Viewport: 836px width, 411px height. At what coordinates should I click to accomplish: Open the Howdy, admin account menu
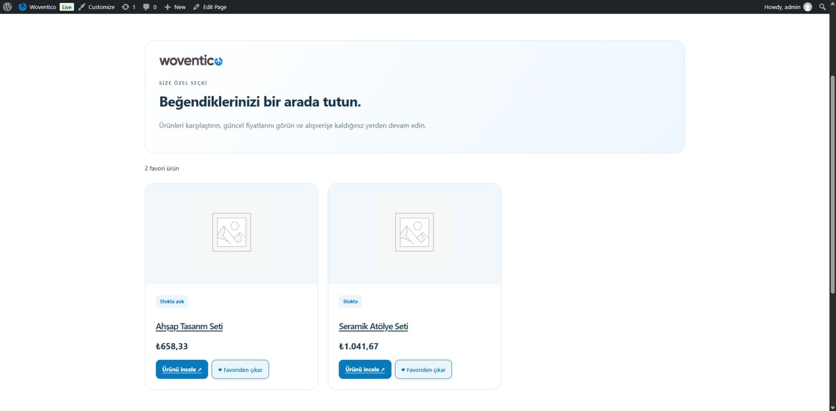coord(788,7)
